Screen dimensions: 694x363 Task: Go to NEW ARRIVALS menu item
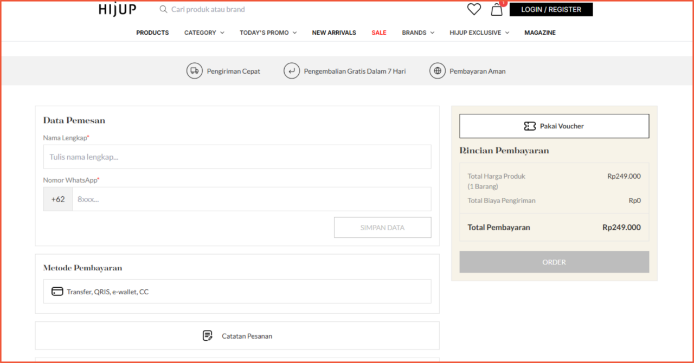click(x=334, y=33)
